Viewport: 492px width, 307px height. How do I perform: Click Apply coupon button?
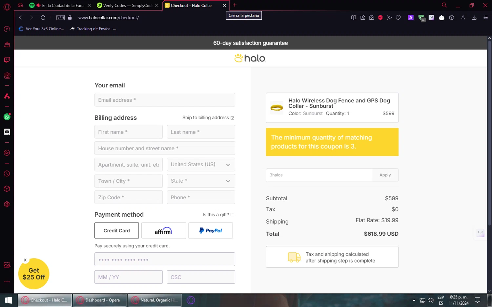[x=385, y=175]
